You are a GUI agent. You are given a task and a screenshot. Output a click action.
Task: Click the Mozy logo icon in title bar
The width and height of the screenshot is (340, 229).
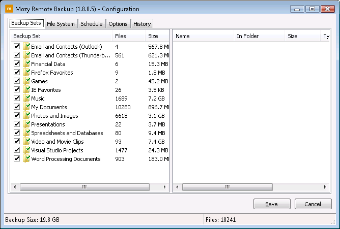tap(9, 9)
